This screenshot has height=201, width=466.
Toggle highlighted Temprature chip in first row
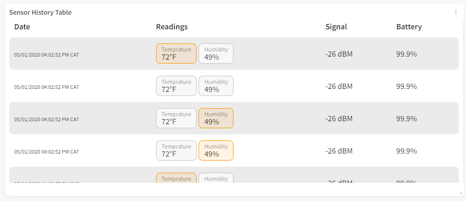click(176, 54)
